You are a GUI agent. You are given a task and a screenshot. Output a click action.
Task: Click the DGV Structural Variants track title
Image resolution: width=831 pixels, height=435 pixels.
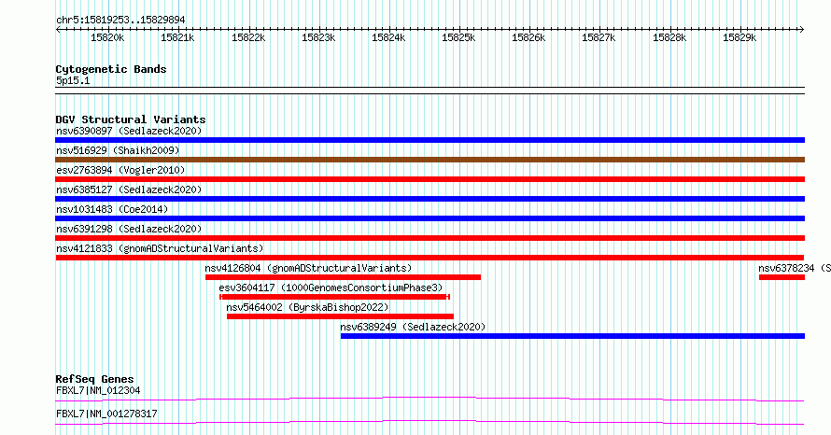[131, 119]
